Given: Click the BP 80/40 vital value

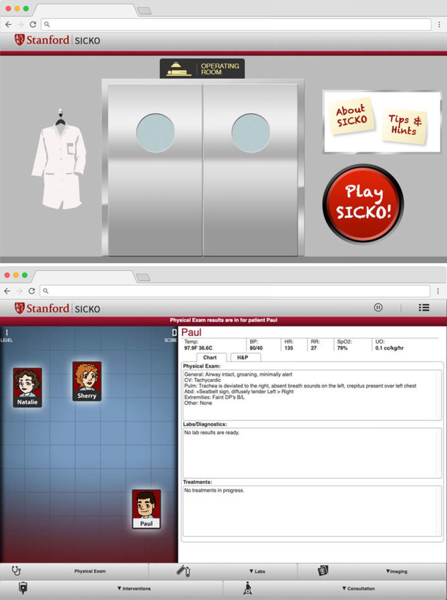Looking at the screenshot, I should tap(256, 348).
